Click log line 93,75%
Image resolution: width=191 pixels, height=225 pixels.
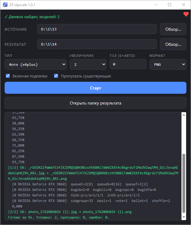tap(18, 162)
